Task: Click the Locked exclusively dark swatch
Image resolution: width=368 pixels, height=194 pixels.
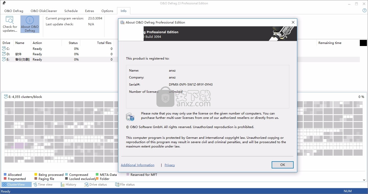Action: [66, 179]
